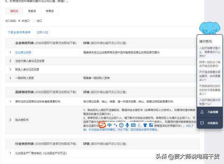Click the 自助服务 button
The width and height of the screenshot is (224, 164).
[x=210, y=123]
